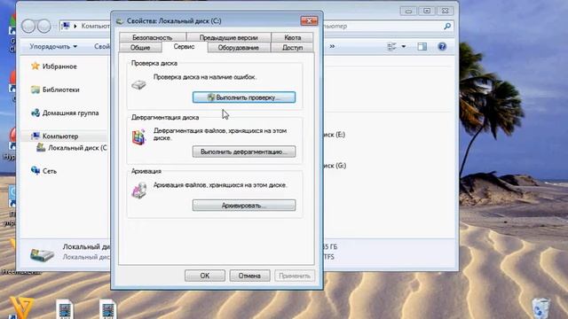Click the Explorer forward navigation button
This screenshot has width=568, height=319.
coord(43,26)
